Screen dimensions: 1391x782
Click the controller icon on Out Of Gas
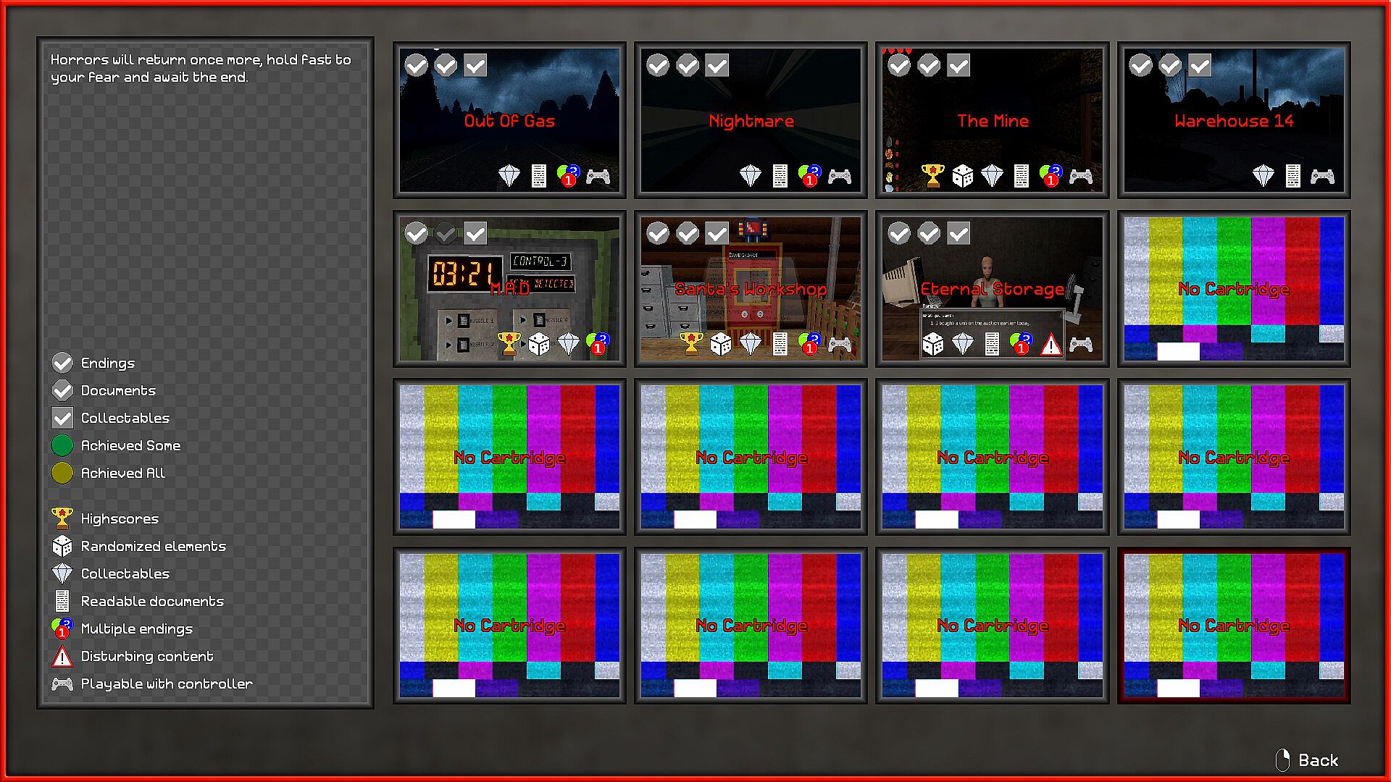(x=598, y=176)
